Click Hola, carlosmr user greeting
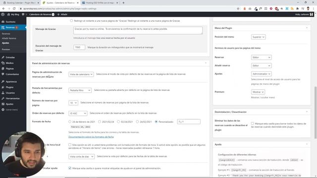The image size is (317, 178). [x=302, y=14]
